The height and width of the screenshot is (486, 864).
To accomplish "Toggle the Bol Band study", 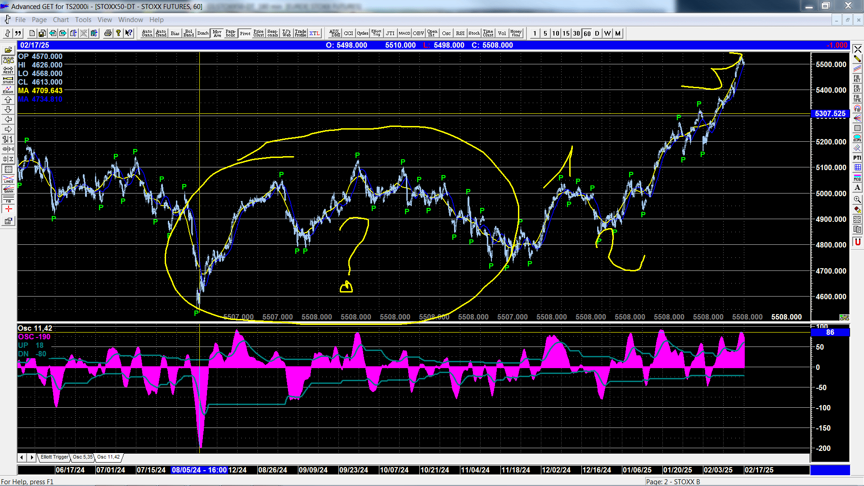I will [189, 33].
